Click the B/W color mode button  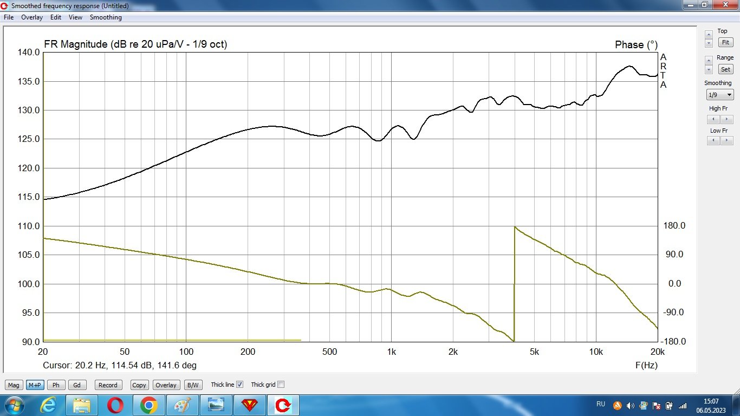pyautogui.click(x=192, y=385)
